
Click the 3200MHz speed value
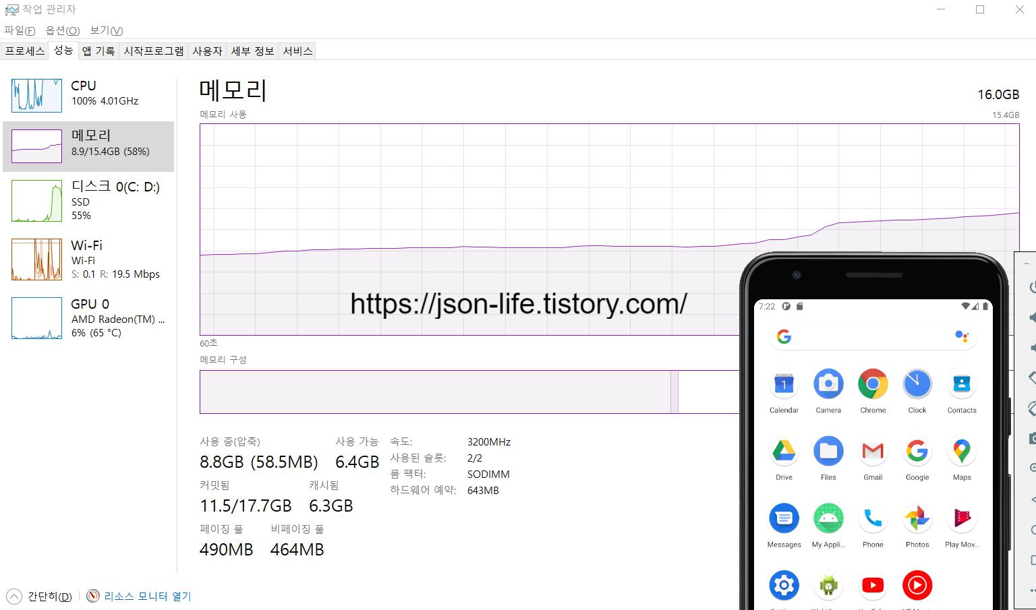[489, 442]
